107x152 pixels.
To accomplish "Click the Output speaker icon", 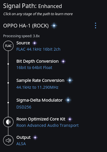I will [8, 140].
